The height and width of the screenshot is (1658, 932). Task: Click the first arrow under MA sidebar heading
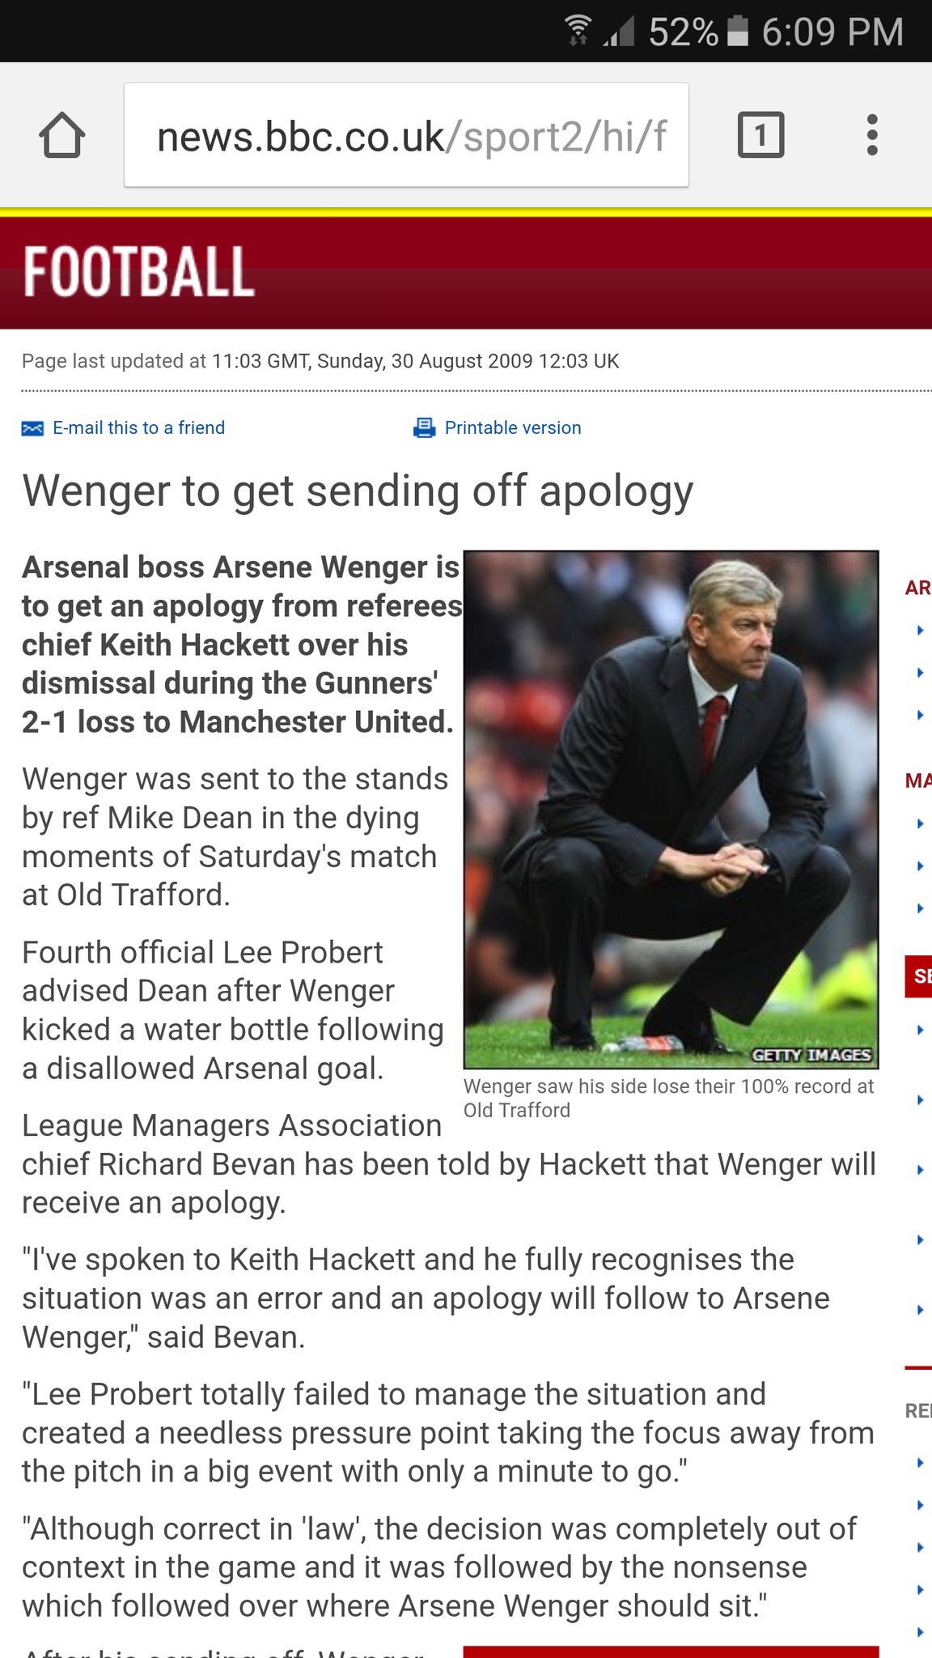pos(920,824)
